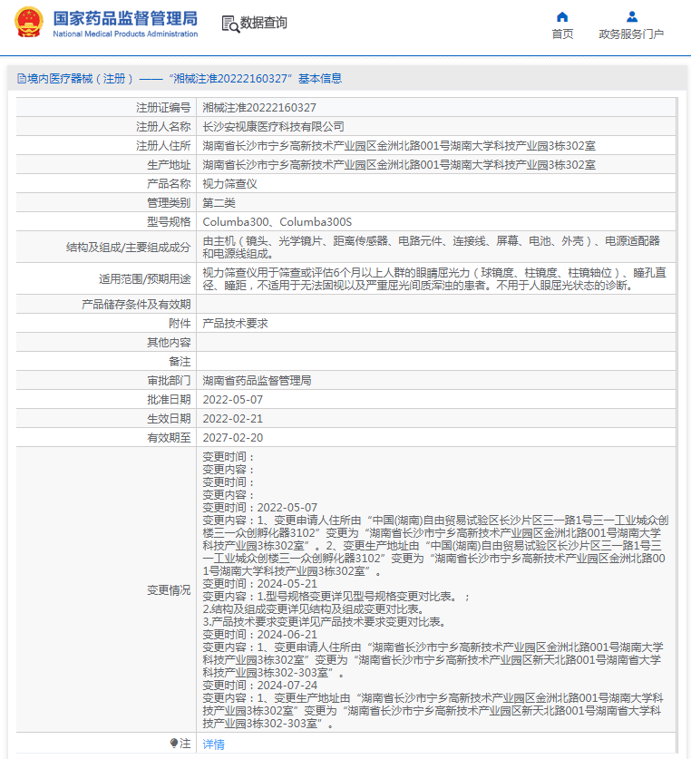Select 第二类 management category value
691x759 pixels.
(x=219, y=203)
